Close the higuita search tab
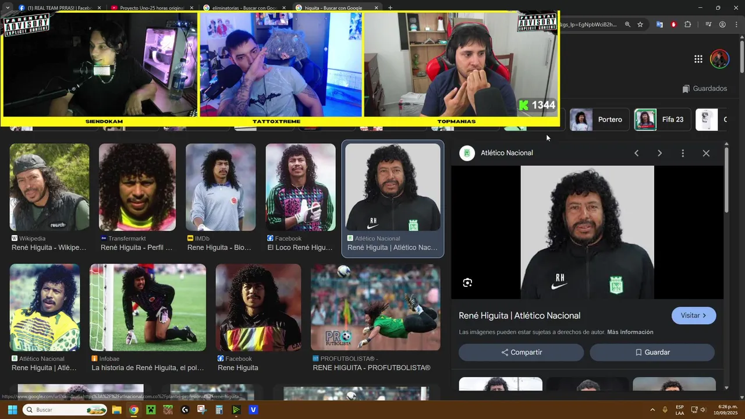 point(377,8)
